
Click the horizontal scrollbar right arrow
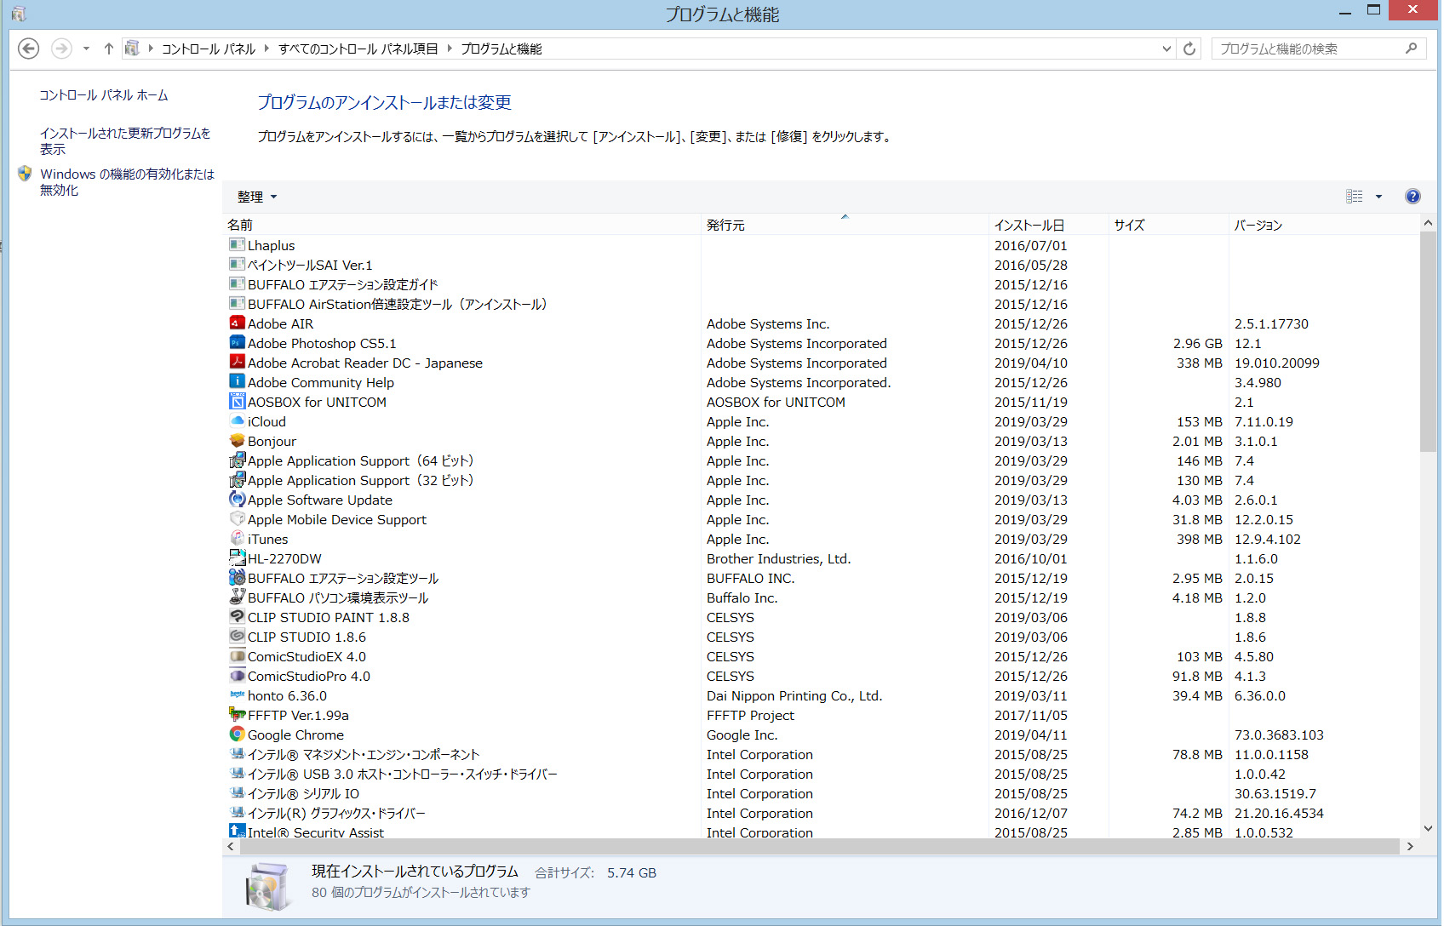point(1410,847)
